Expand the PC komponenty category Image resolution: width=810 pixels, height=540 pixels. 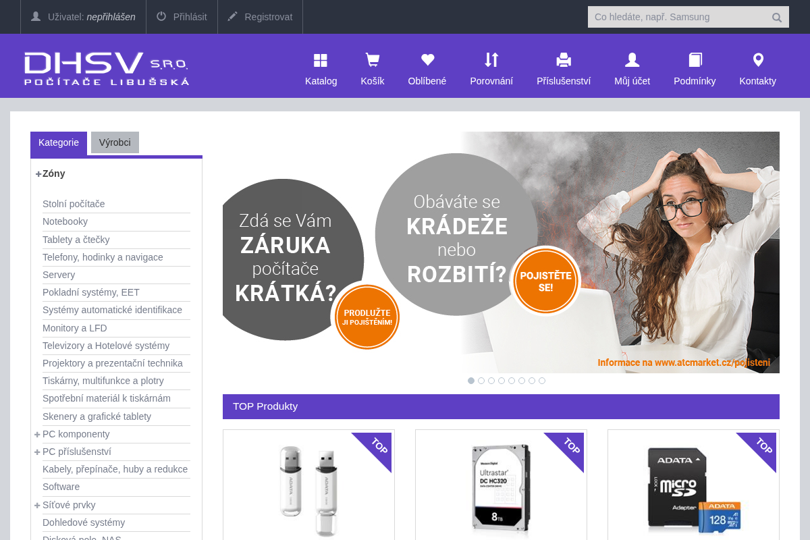[x=37, y=434]
